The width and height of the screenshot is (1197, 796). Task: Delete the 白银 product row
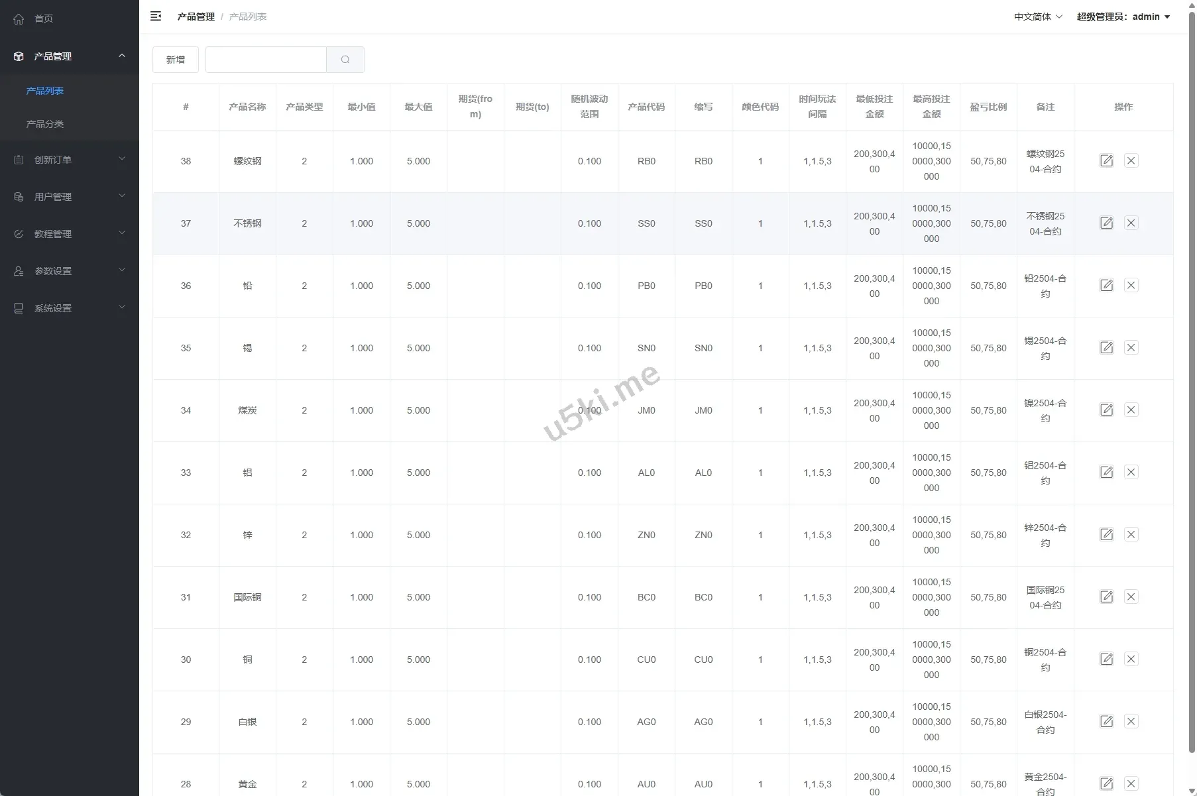coord(1131,722)
